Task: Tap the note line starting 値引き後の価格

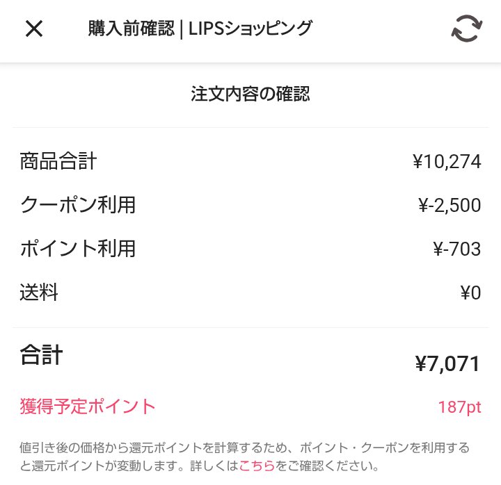Action: [x=244, y=447]
